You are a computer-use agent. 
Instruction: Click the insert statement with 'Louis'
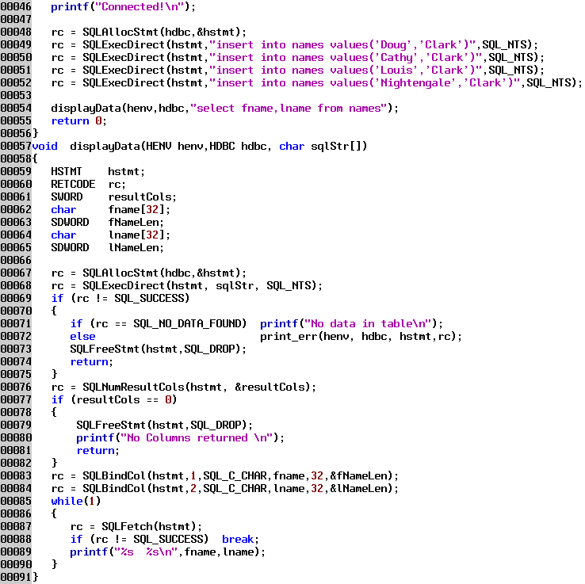[298, 70]
